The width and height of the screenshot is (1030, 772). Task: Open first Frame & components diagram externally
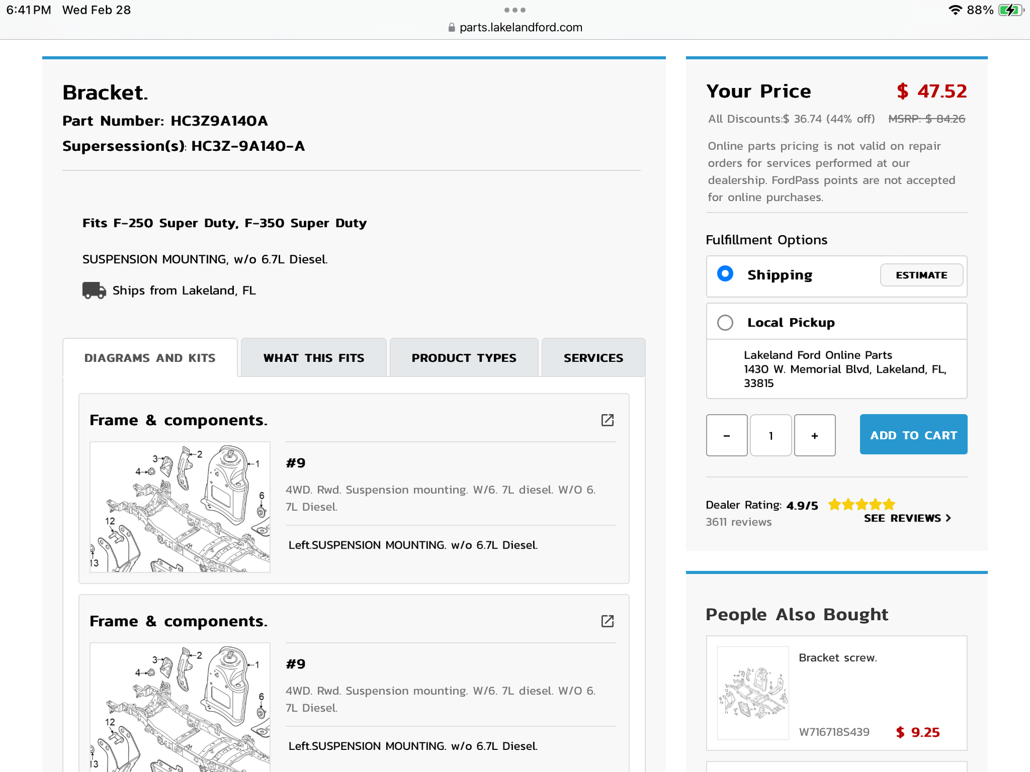607,420
